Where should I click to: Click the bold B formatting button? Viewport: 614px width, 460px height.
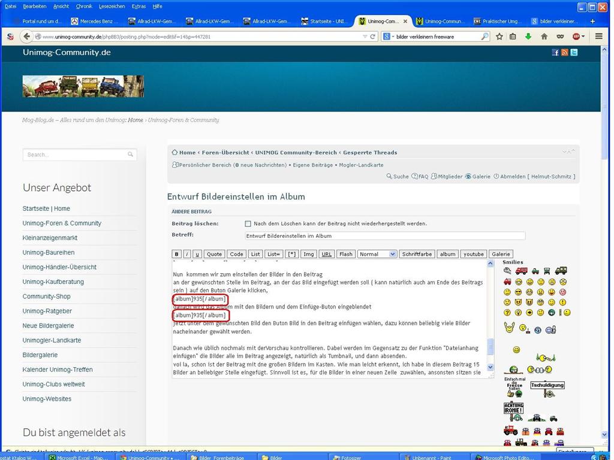click(x=177, y=254)
